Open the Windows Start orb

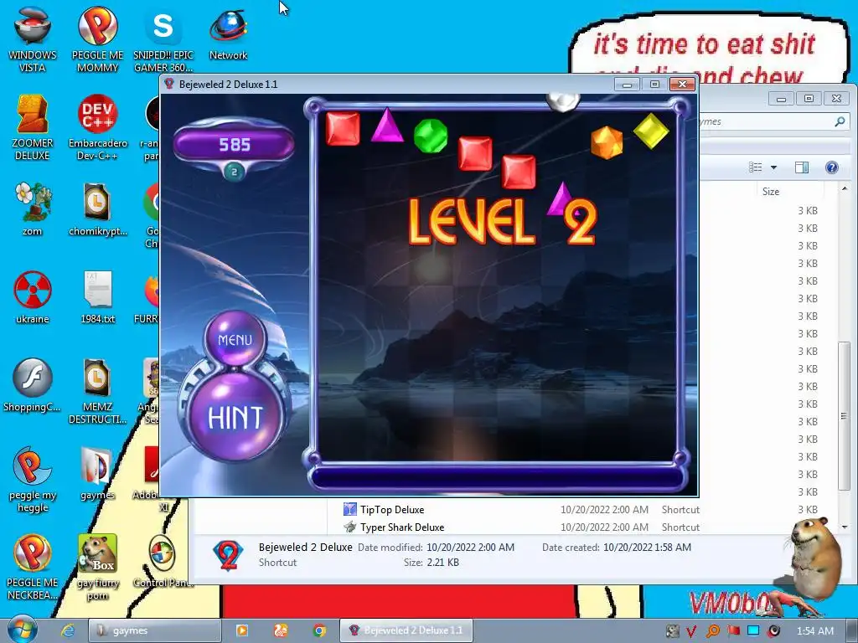23,630
